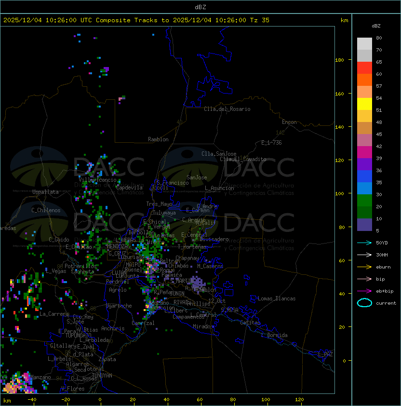Select the E_1-736 label
The image size is (401, 406).
(271, 142)
